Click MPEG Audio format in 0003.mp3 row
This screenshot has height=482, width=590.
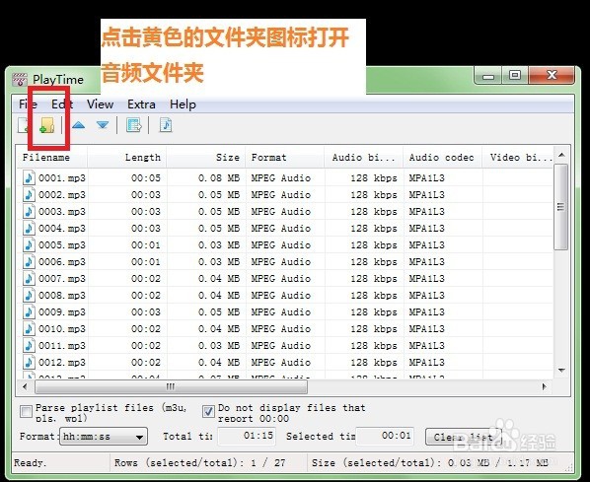pos(281,211)
